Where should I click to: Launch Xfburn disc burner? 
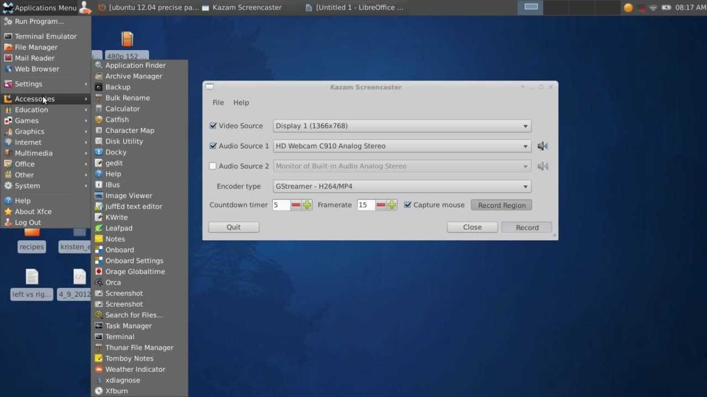tap(139, 391)
